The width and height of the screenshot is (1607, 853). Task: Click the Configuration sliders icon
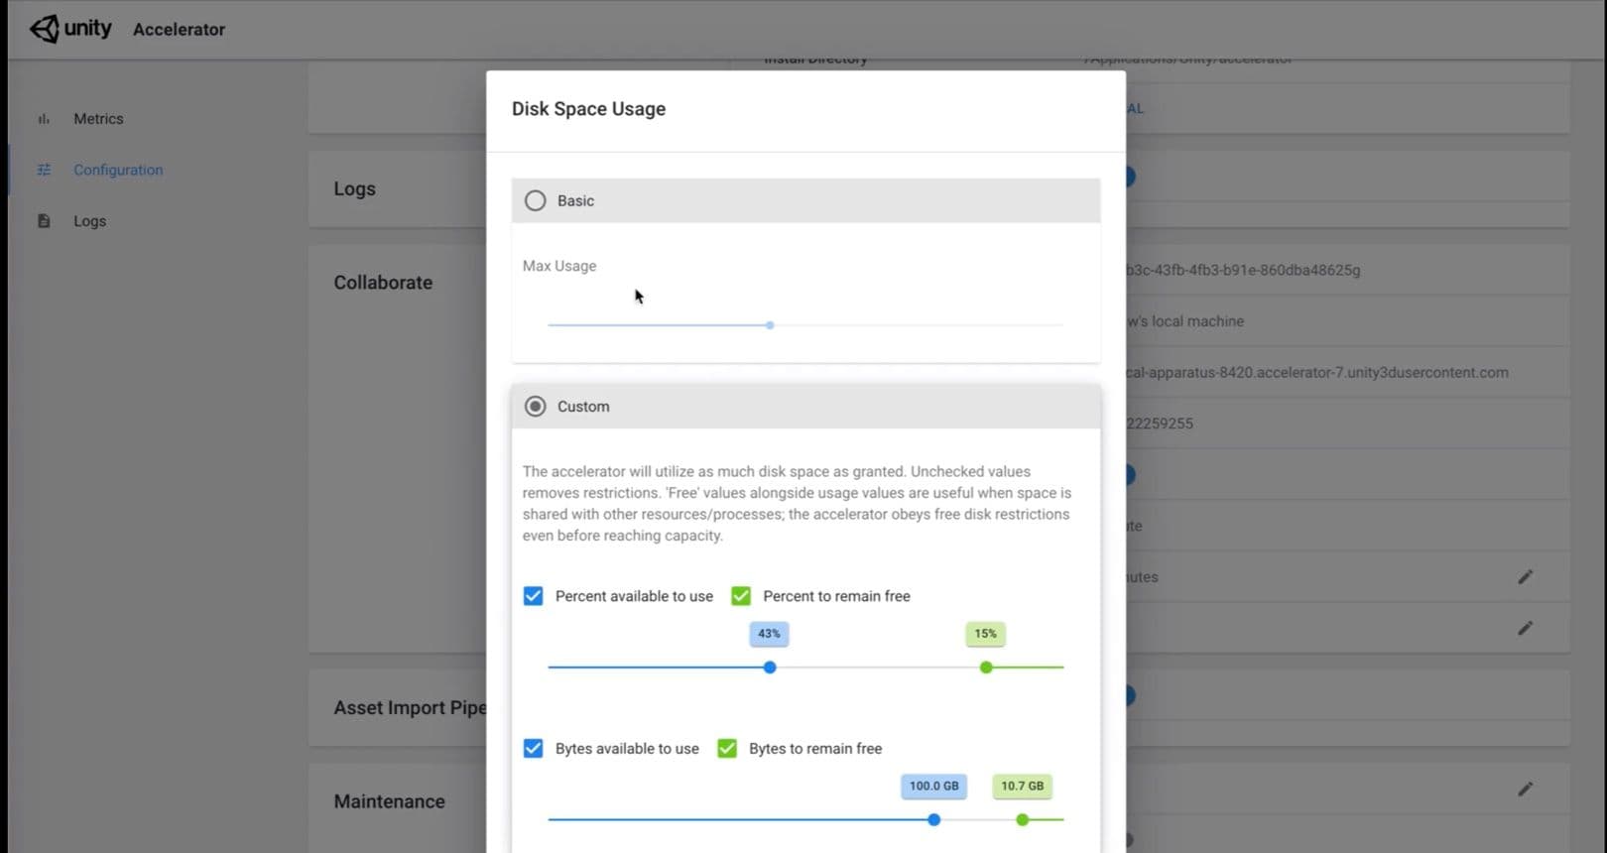pyautogui.click(x=44, y=170)
